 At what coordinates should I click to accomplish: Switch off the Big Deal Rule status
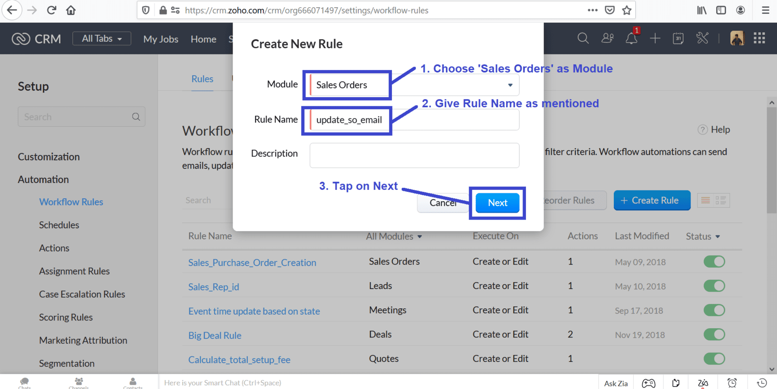click(x=714, y=335)
